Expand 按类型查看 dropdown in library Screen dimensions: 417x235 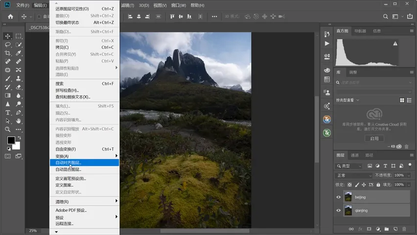347,100
